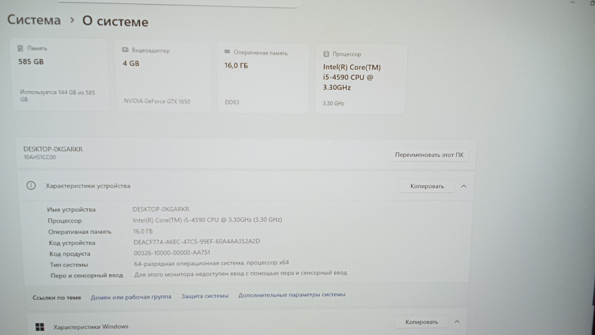The width and height of the screenshot is (595, 335).
Task: Click the 10AHS1CC00 model text
Action: point(40,157)
